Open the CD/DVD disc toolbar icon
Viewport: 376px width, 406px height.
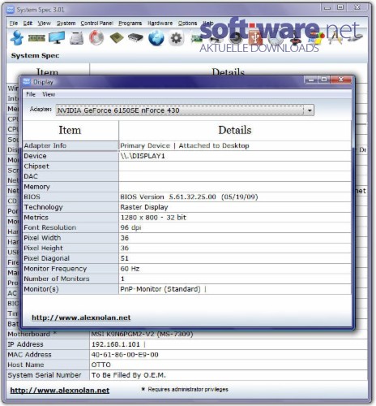click(96, 37)
